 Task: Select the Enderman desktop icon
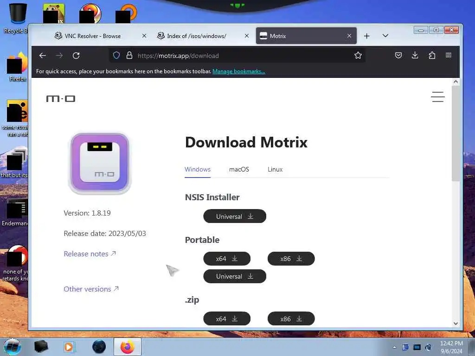[15, 212]
